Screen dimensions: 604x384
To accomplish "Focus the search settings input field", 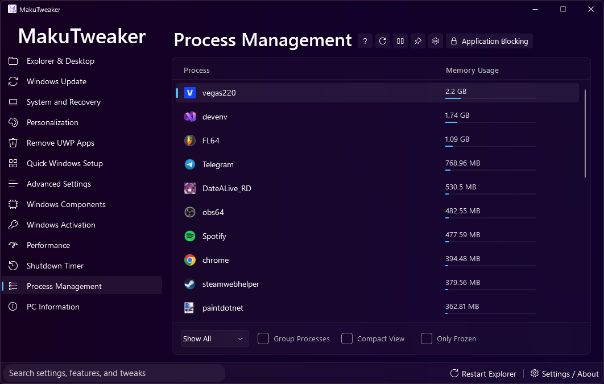I will (x=114, y=373).
